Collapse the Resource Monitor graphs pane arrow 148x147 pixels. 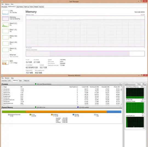point(127,84)
